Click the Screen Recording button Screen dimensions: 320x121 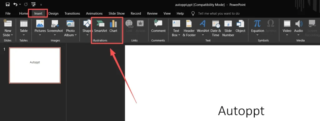pos(312,28)
